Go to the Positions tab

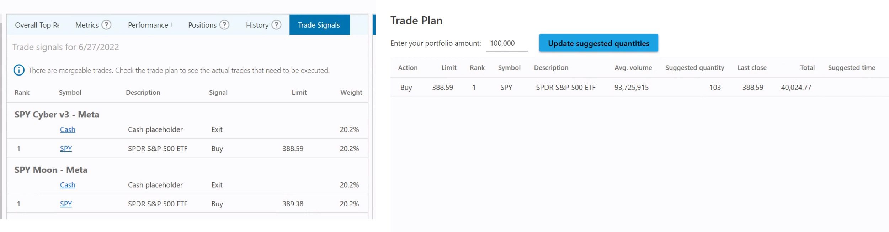point(202,25)
